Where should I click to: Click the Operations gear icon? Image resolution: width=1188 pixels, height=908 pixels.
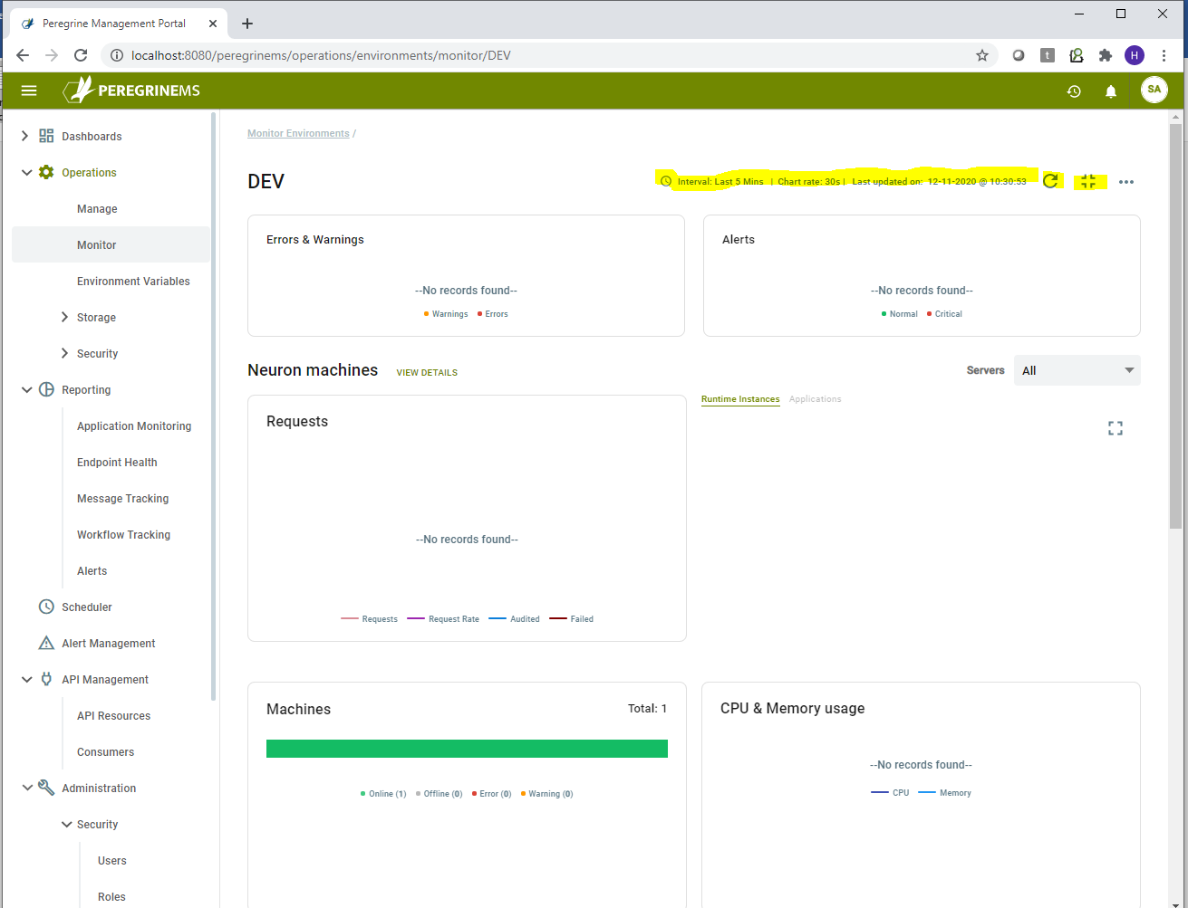click(x=46, y=172)
